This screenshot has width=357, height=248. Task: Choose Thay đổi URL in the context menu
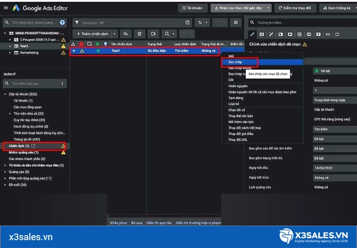262,140
